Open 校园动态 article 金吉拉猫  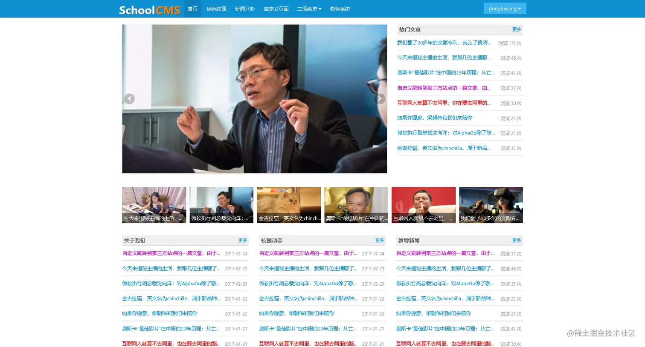[x=308, y=298]
